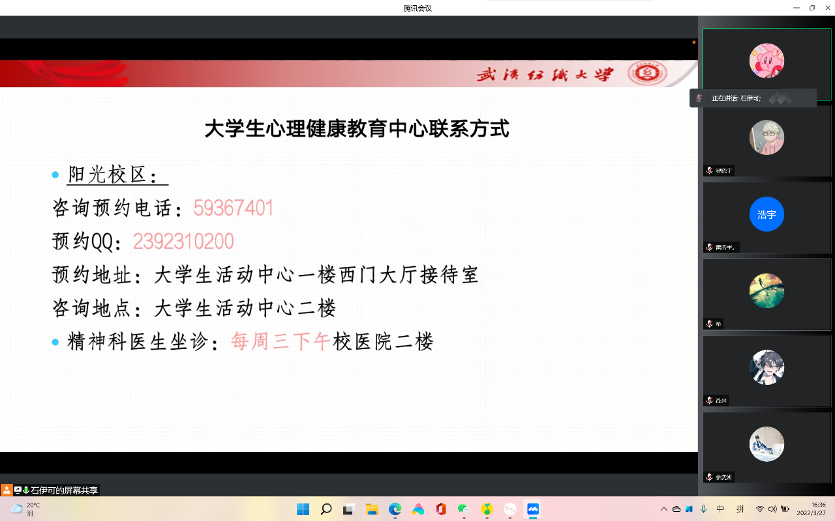Screen dimensions: 835x521
Task: Click the Task View icon
Action: 349,509
